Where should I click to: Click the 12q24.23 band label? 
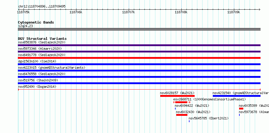pos(25,26)
